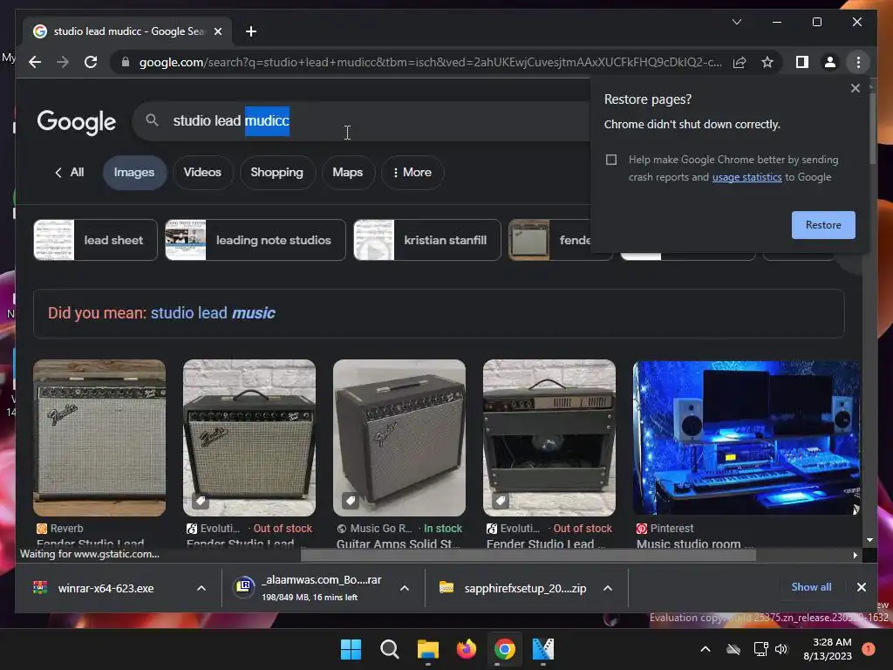Select the lead sheet suggestion chip
Image resolution: width=893 pixels, height=670 pixels.
(95, 240)
